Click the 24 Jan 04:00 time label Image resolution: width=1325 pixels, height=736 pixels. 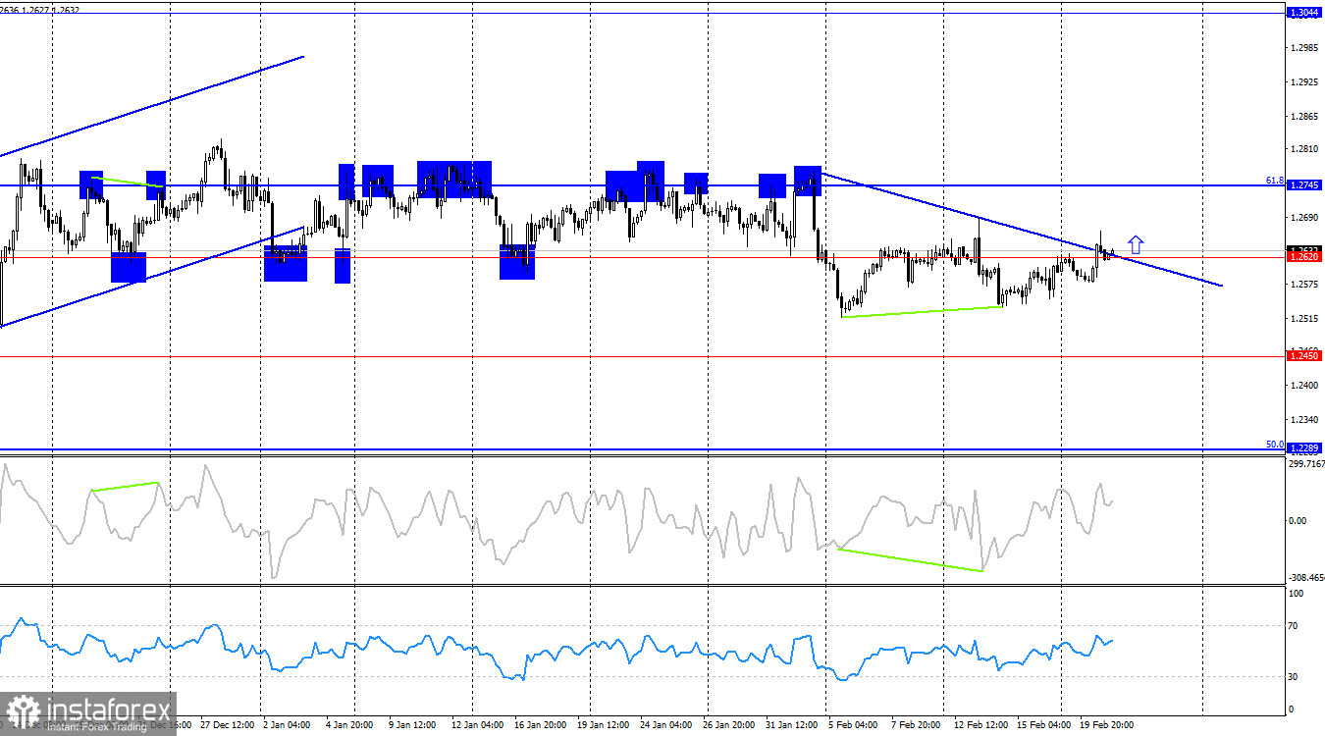[x=666, y=725]
